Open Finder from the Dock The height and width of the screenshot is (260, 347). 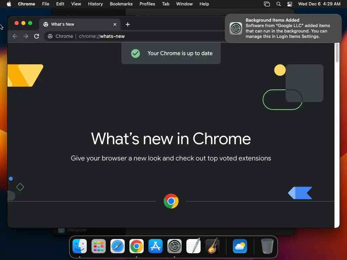[x=80, y=246]
